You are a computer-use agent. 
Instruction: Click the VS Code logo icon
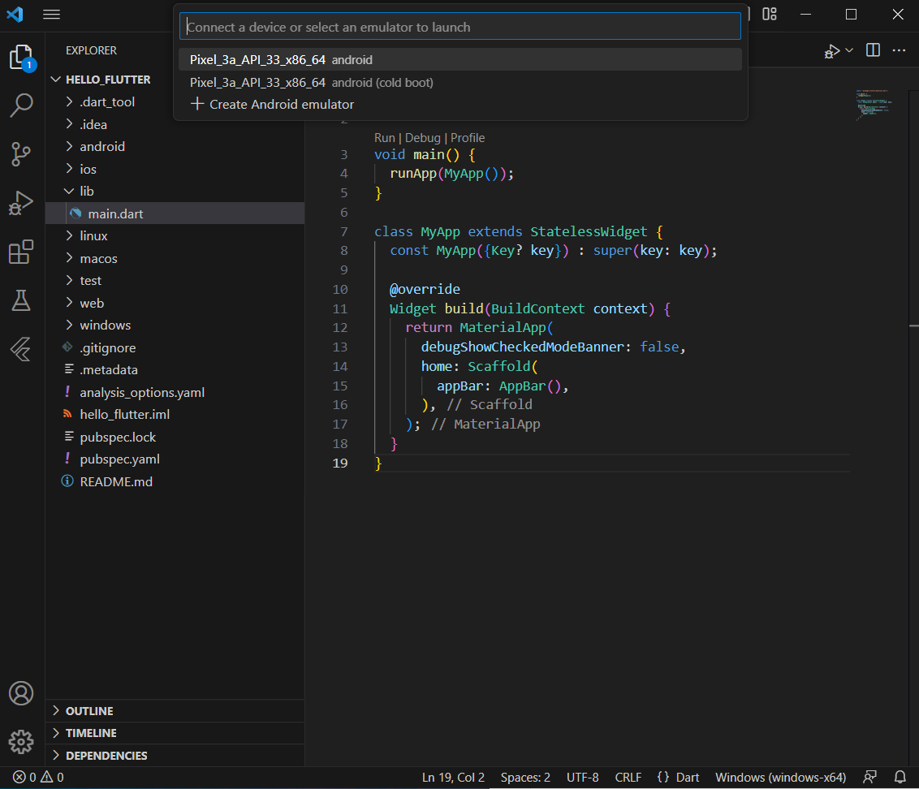(15, 14)
